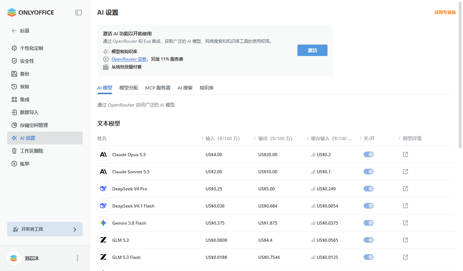This screenshot has width=463, height=271.
Task: Switch off DeepSeek V4.1 Flash
Action: [369, 206]
